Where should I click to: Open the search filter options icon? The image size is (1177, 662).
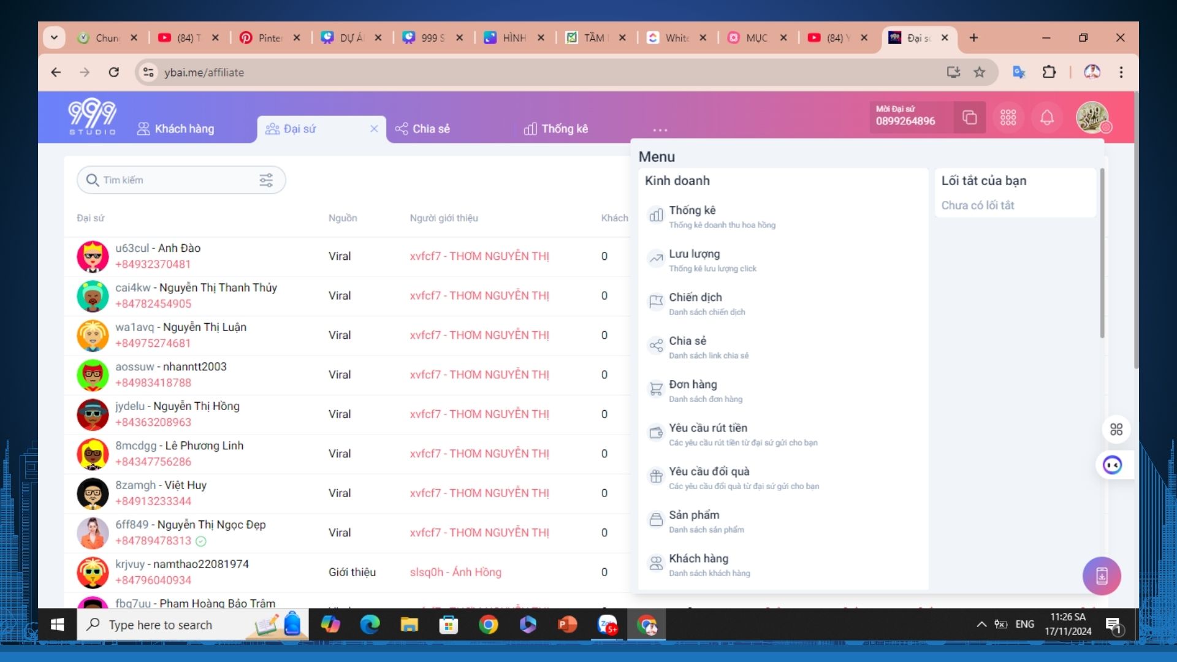coord(266,180)
